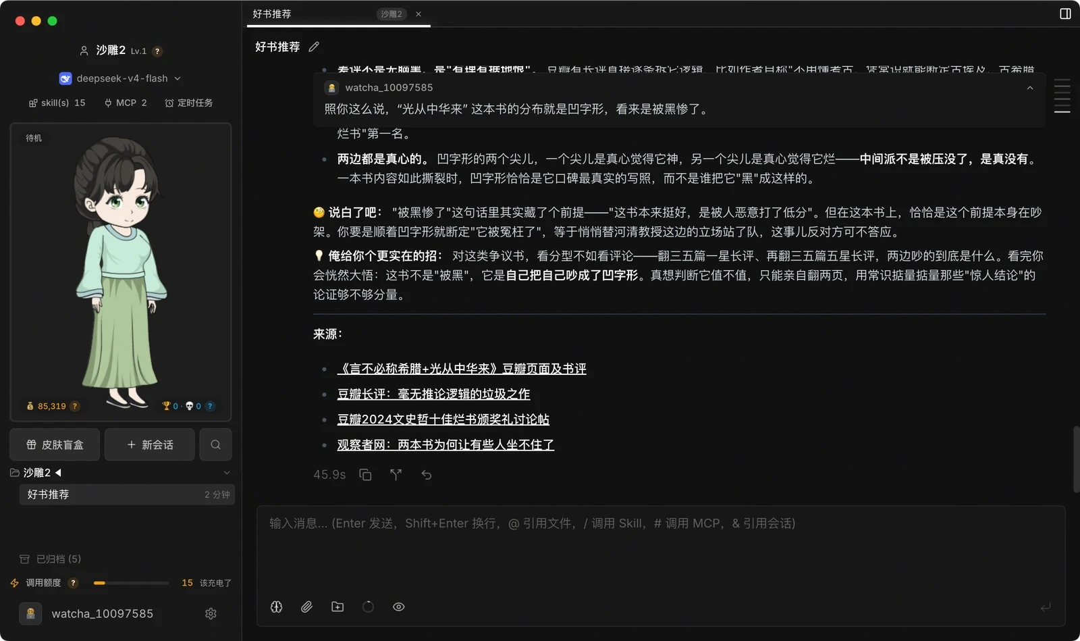This screenshot has height=641, width=1080.
Task: Click help icon beside the trophy counters
Action: [x=210, y=406]
